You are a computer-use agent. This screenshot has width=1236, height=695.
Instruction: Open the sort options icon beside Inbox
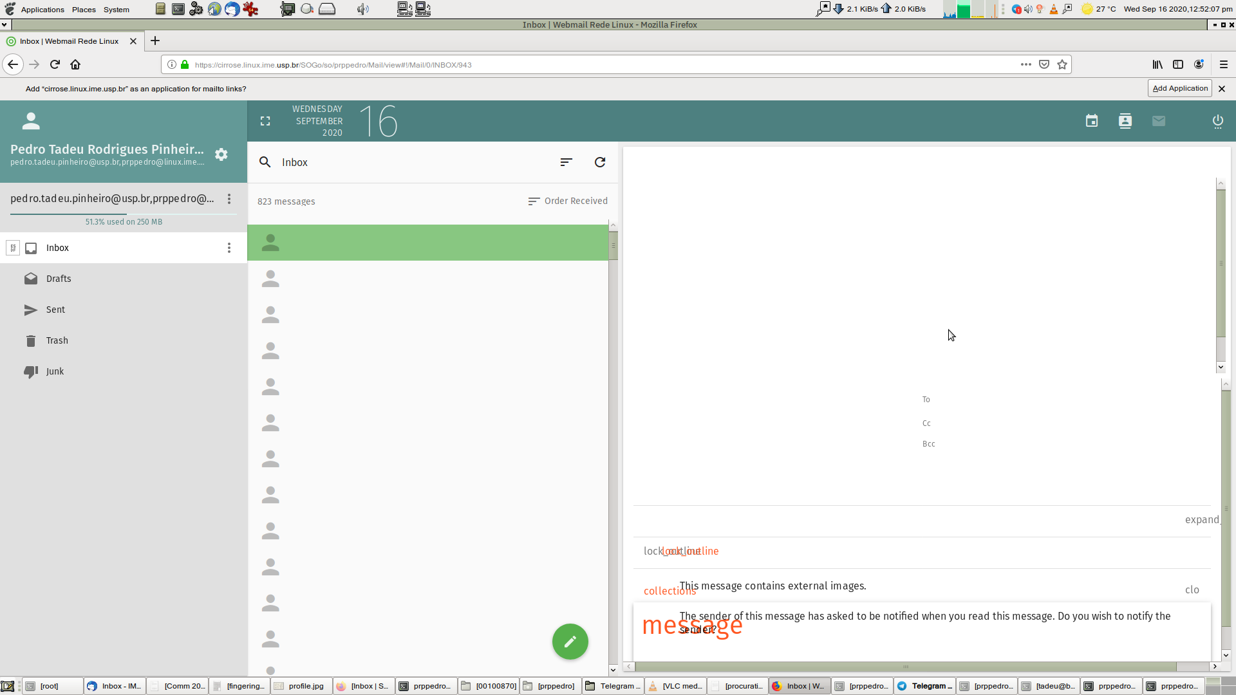(566, 162)
